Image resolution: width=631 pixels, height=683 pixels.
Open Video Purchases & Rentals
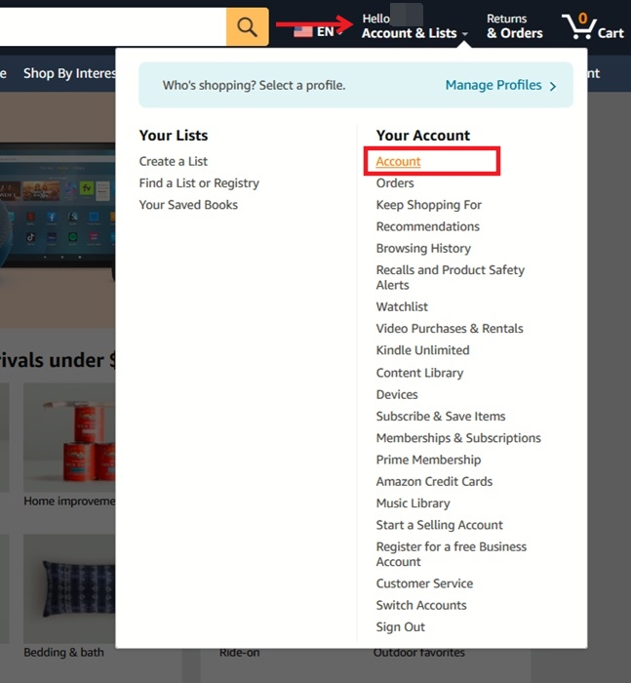coord(450,329)
